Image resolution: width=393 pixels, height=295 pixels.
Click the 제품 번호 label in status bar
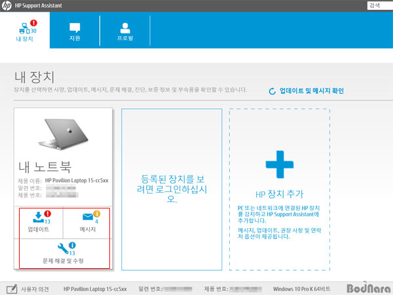[216, 289]
